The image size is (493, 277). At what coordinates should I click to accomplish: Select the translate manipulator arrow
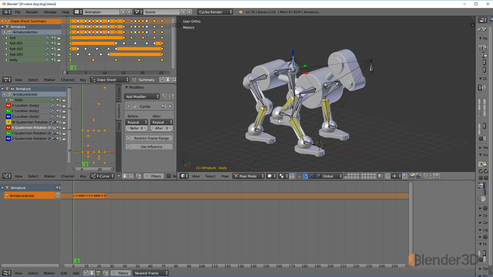pyautogui.click(x=305, y=176)
